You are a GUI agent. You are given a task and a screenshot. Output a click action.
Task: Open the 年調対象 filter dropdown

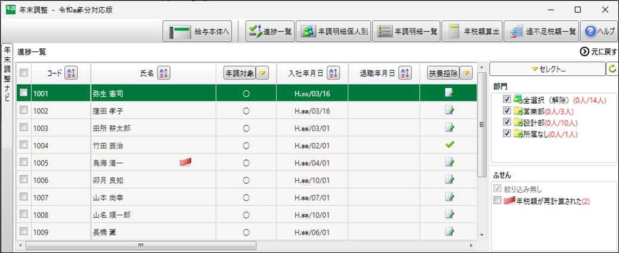(x=263, y=73)
